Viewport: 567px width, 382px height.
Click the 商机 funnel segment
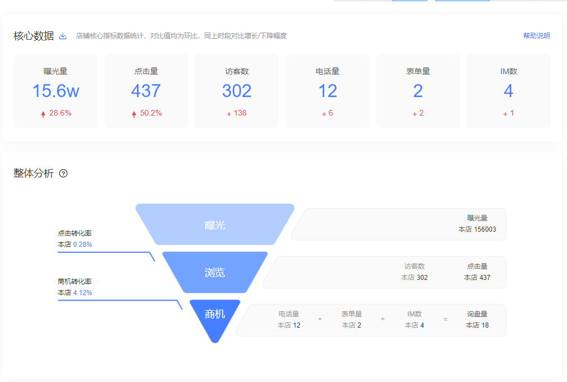click(x=215, y=314)
